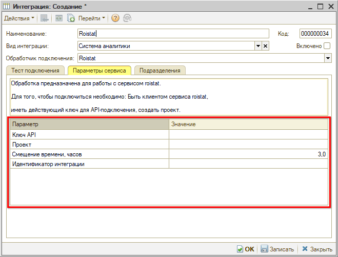Click the Значение column header

click(x=248, y=124)
